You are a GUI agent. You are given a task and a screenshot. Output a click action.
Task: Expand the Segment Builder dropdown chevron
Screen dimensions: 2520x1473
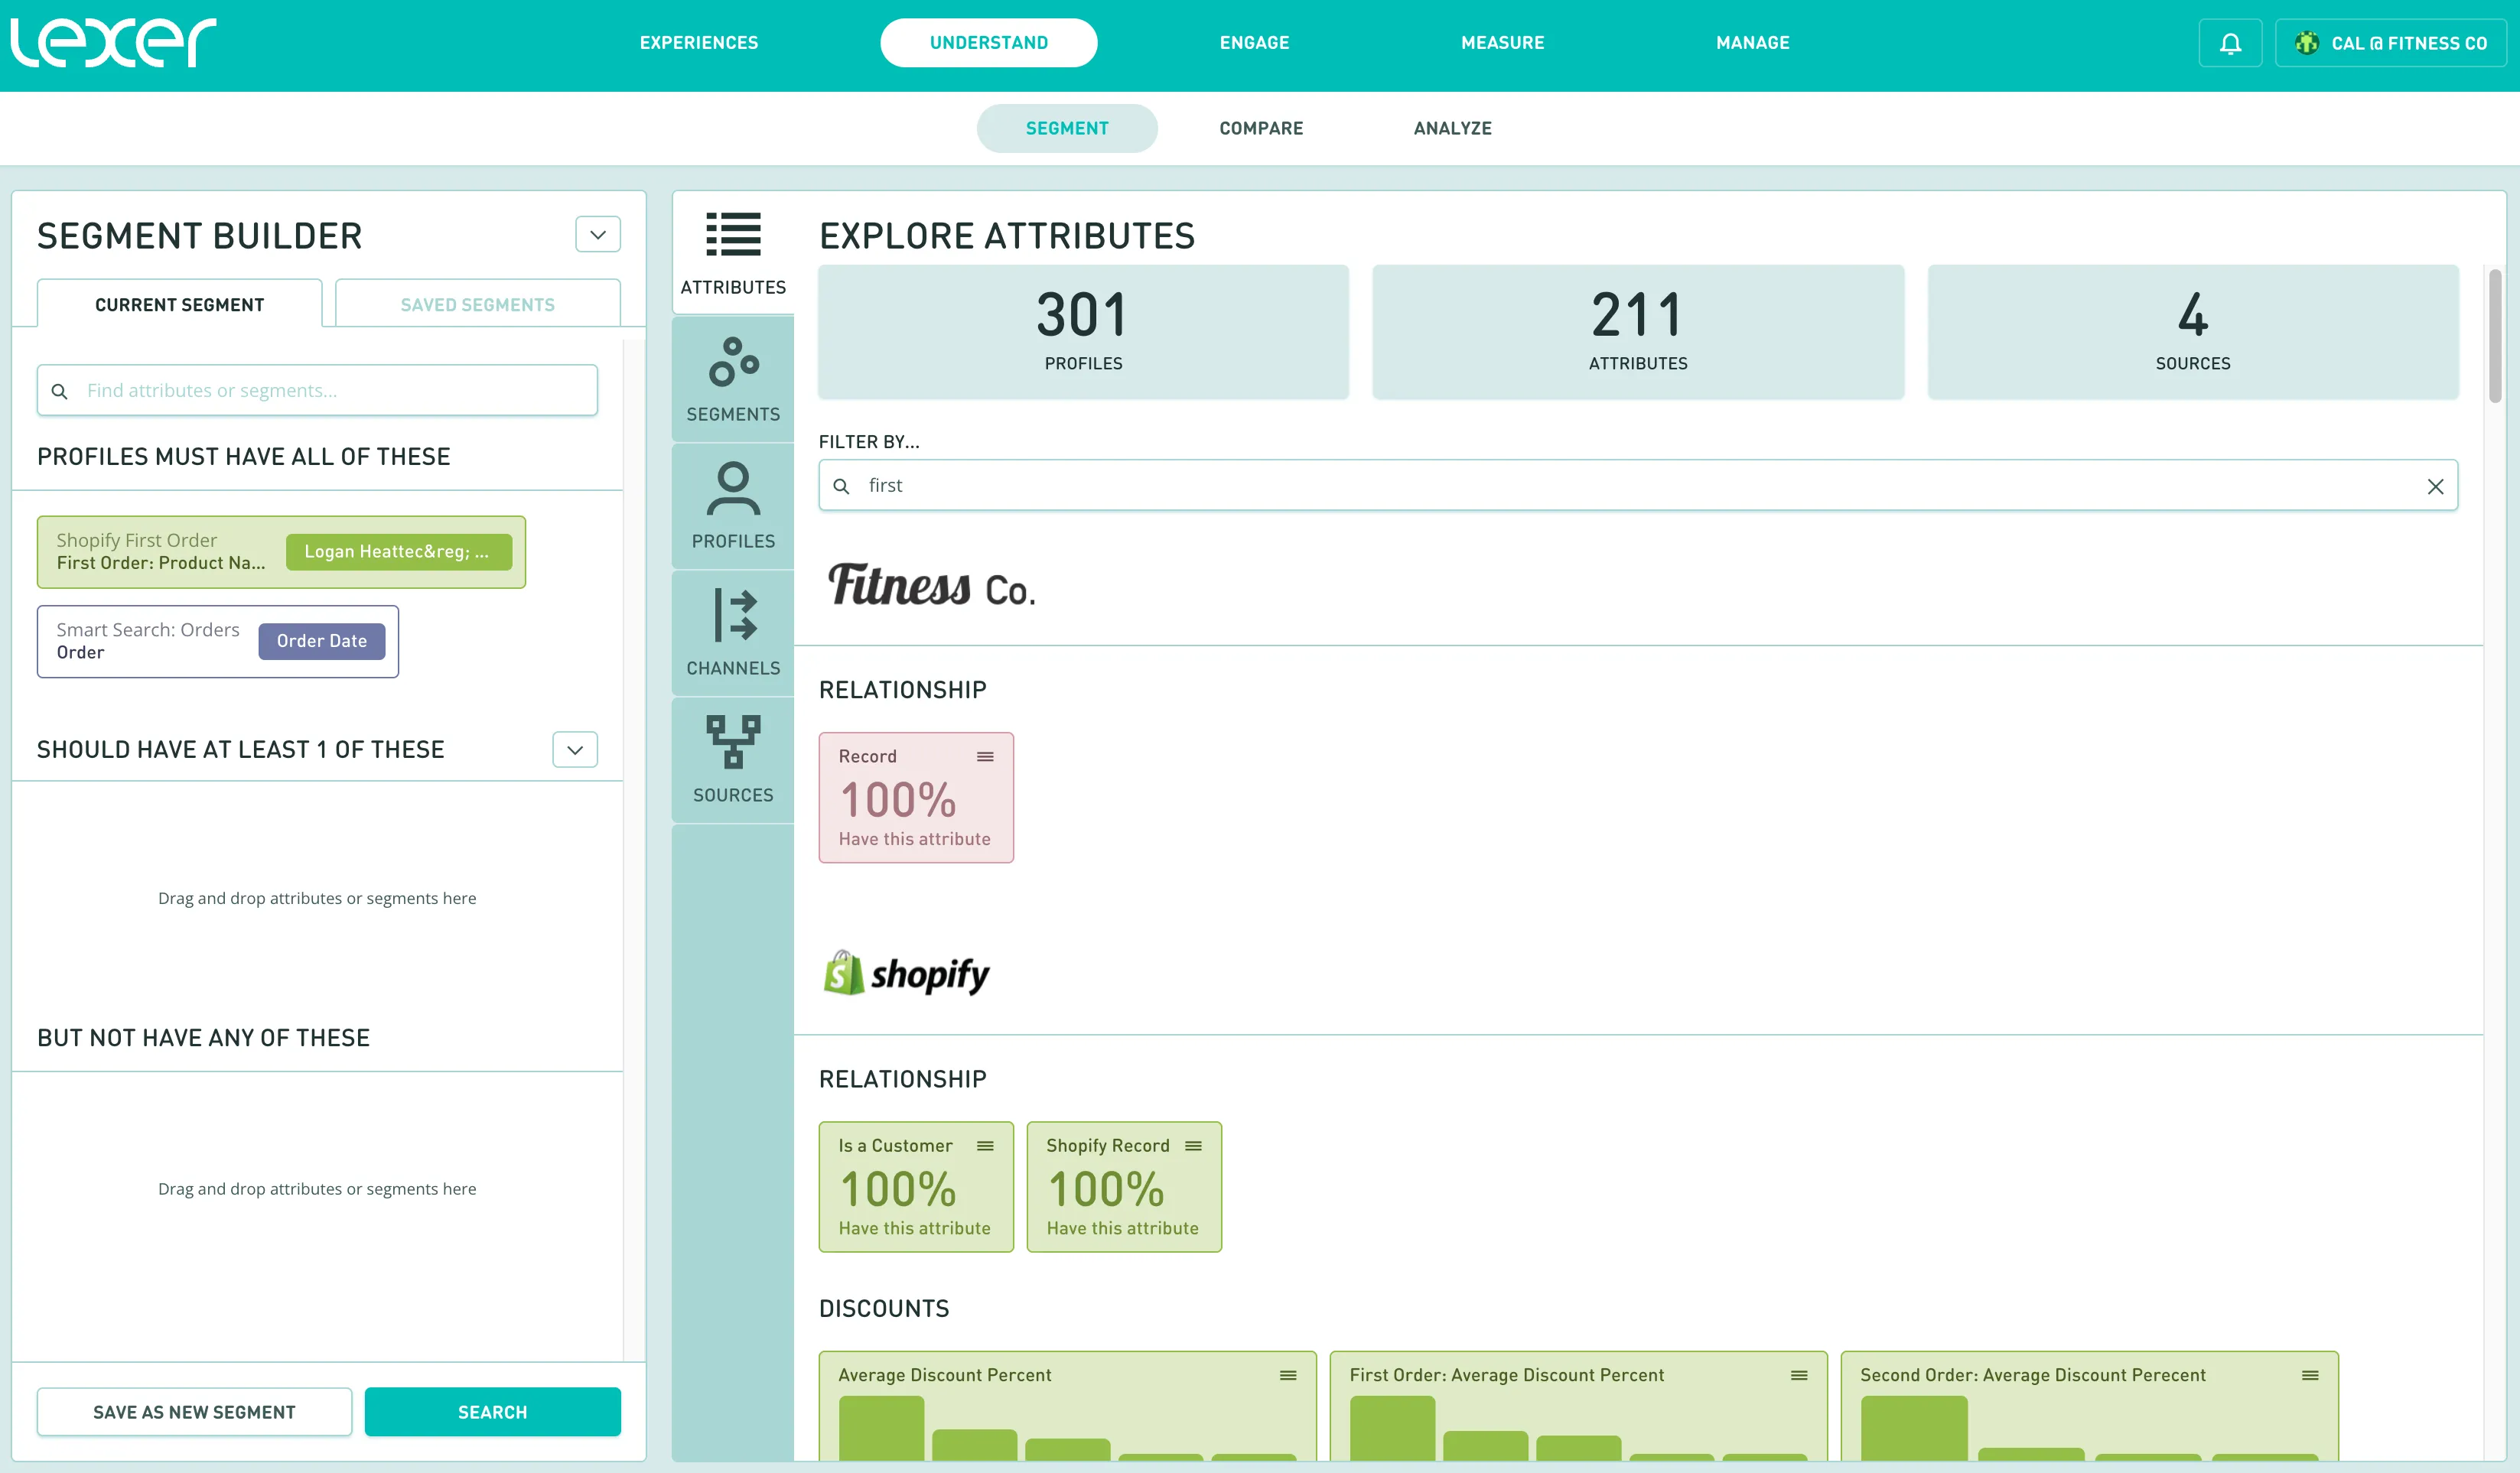pos(598,235)
